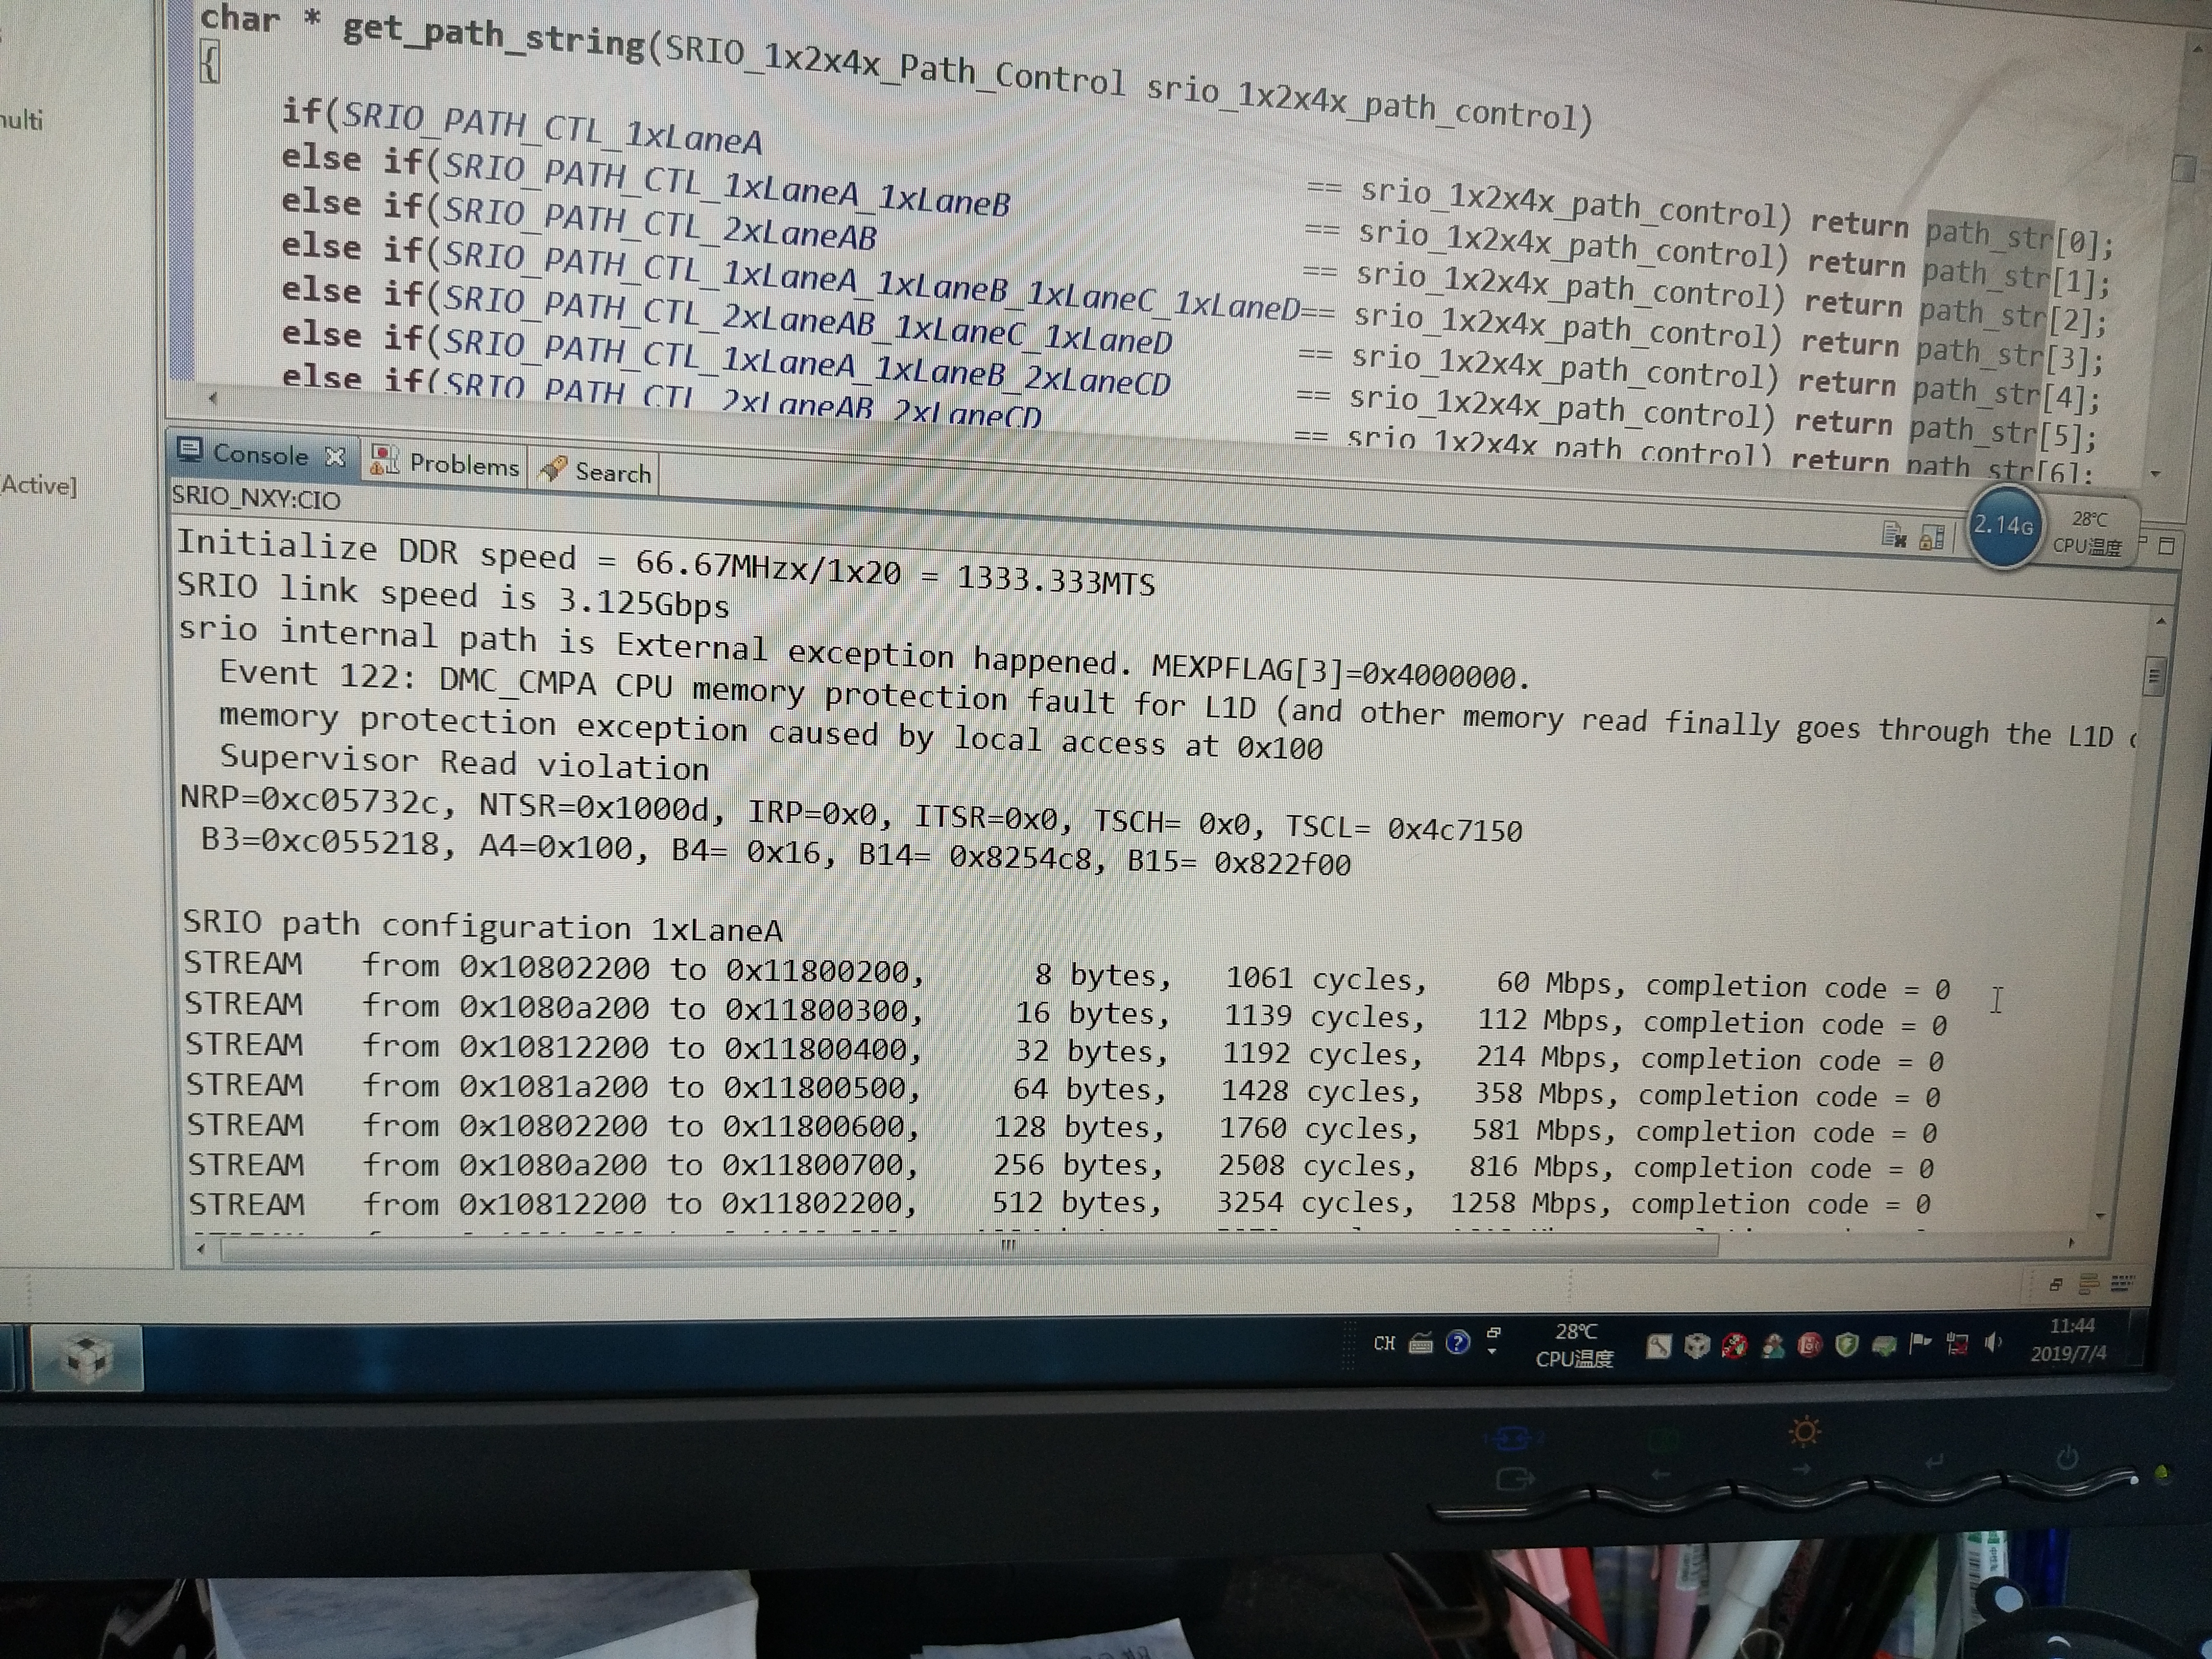The width and height of the screenshot is (2212, 1659).
Task: Toggle the console Scroll Lock icon
Action: 1932,538
